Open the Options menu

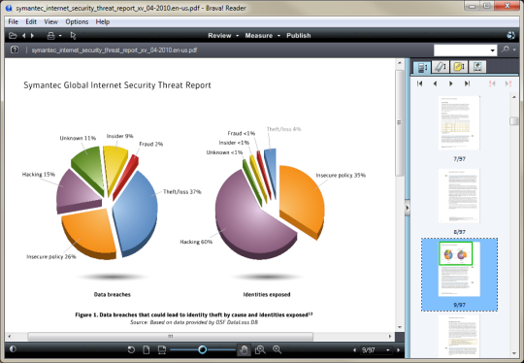tap(77, 21)
